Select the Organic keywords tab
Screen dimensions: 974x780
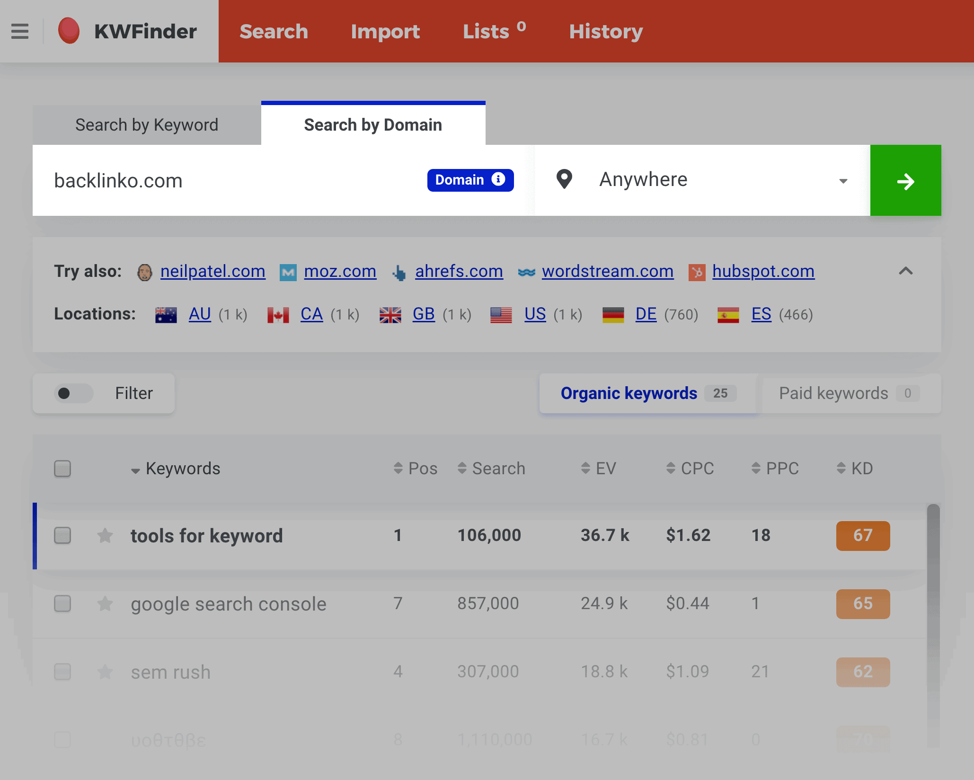tap(648, 393)
